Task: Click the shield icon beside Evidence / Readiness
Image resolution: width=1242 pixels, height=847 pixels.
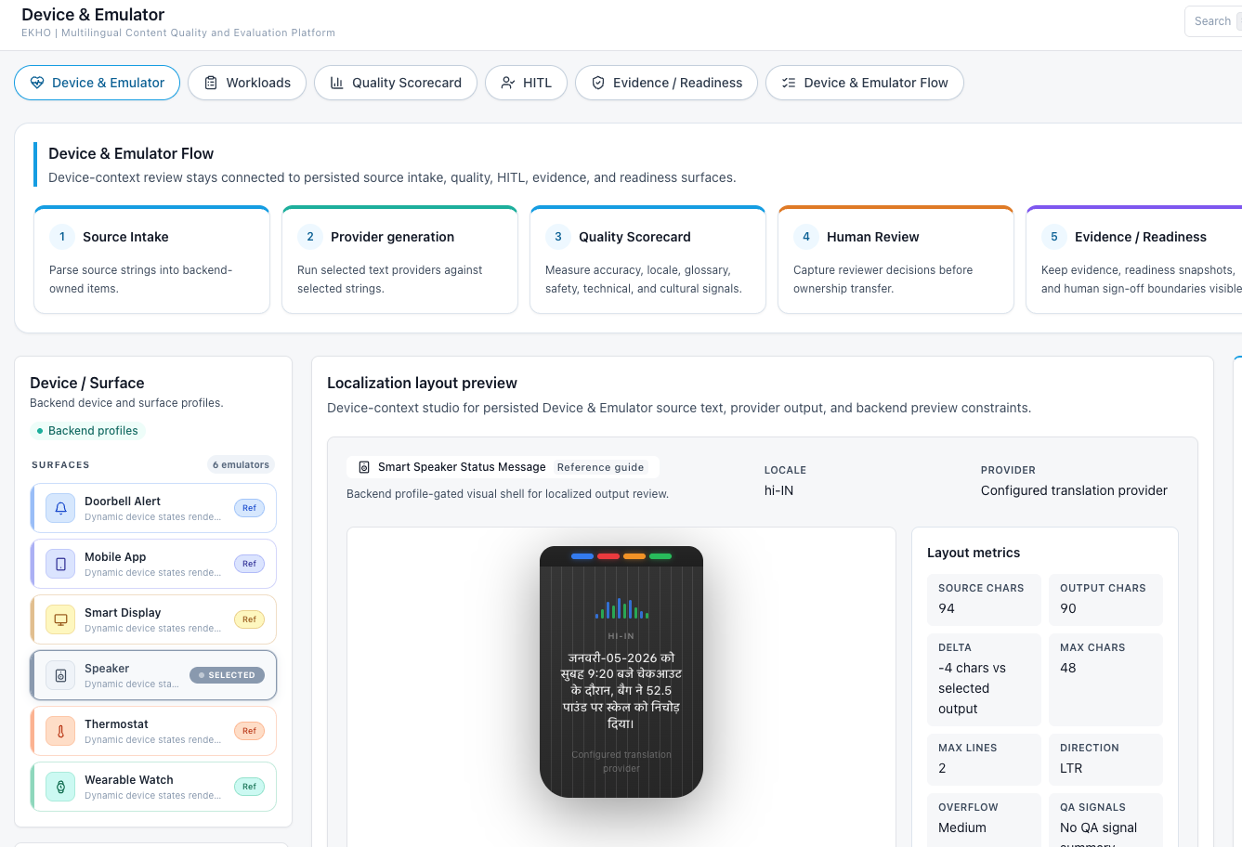Action: tap(598, 83)
